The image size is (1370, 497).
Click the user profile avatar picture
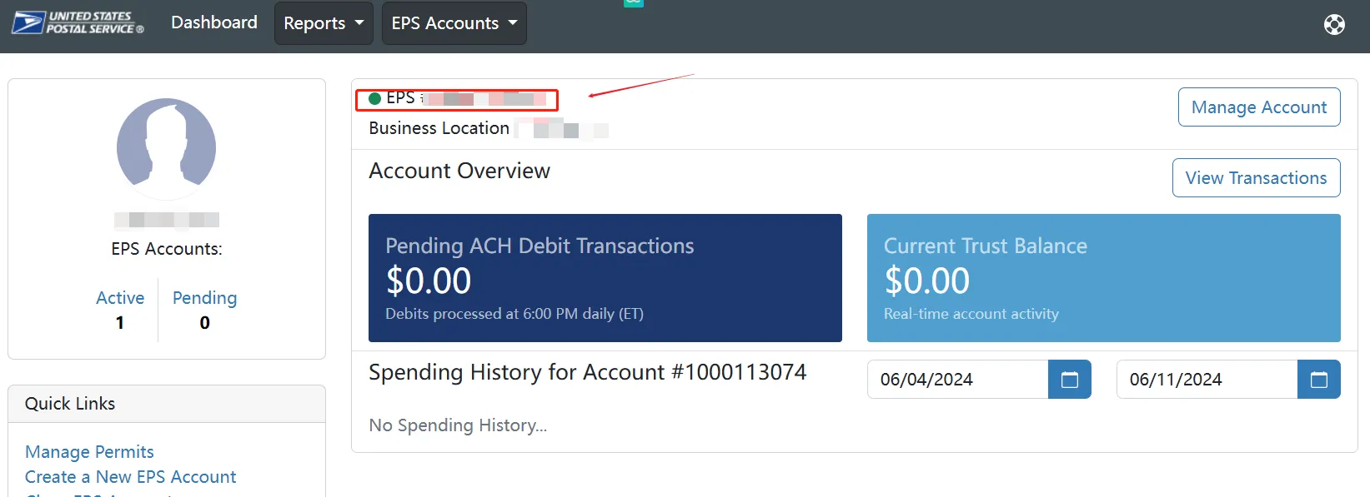click(x=167, y=148)
